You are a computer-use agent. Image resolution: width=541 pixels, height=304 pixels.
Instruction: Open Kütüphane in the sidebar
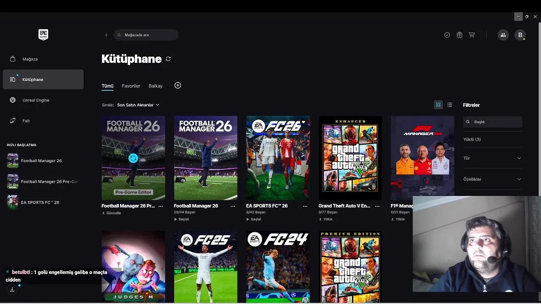(43, 79)
